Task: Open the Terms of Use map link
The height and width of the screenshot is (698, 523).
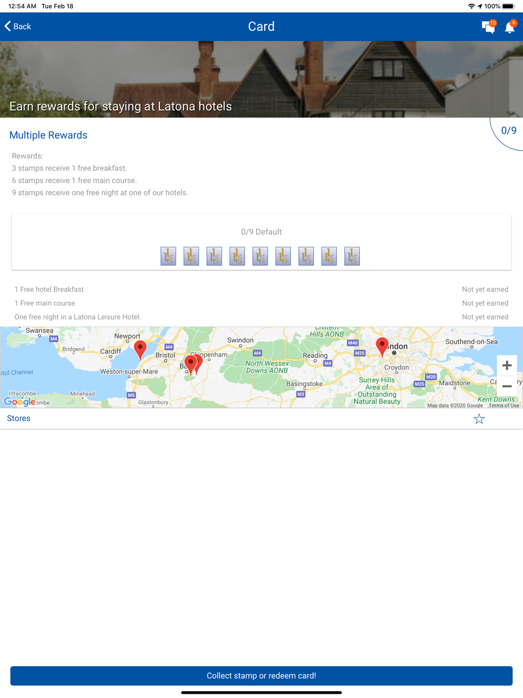Action: point(504,406)
